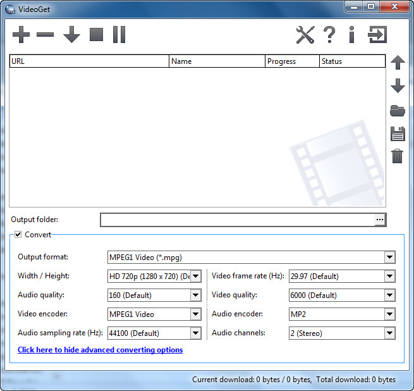This screenshot has width=414, height=391.
Task: Click the VideoGet app icon in the title bar
Action: pyautogui.click(x=10, y=9)
